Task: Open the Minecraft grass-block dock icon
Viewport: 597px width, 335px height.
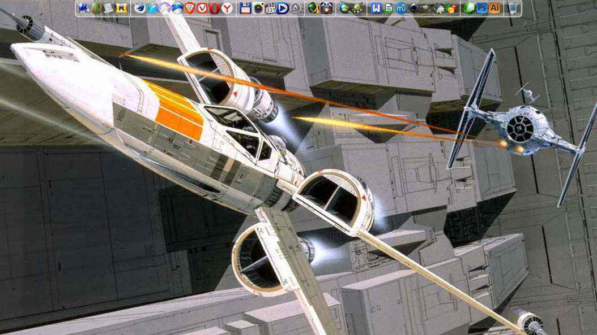Action: [x=96, y=8]
